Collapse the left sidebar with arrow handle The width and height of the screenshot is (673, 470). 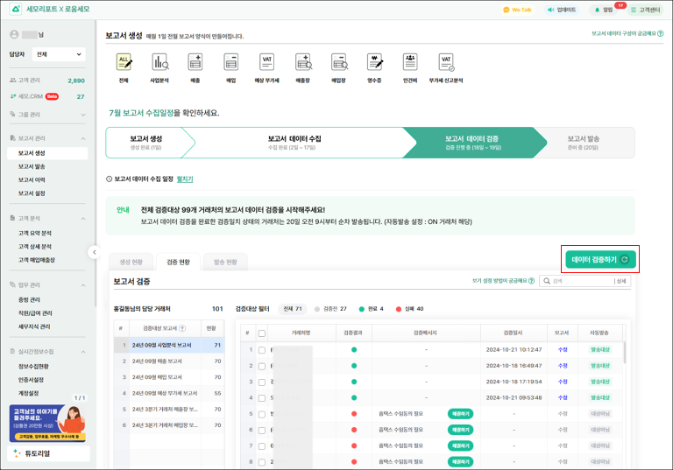pyautogui.click(x=94, y=252)
